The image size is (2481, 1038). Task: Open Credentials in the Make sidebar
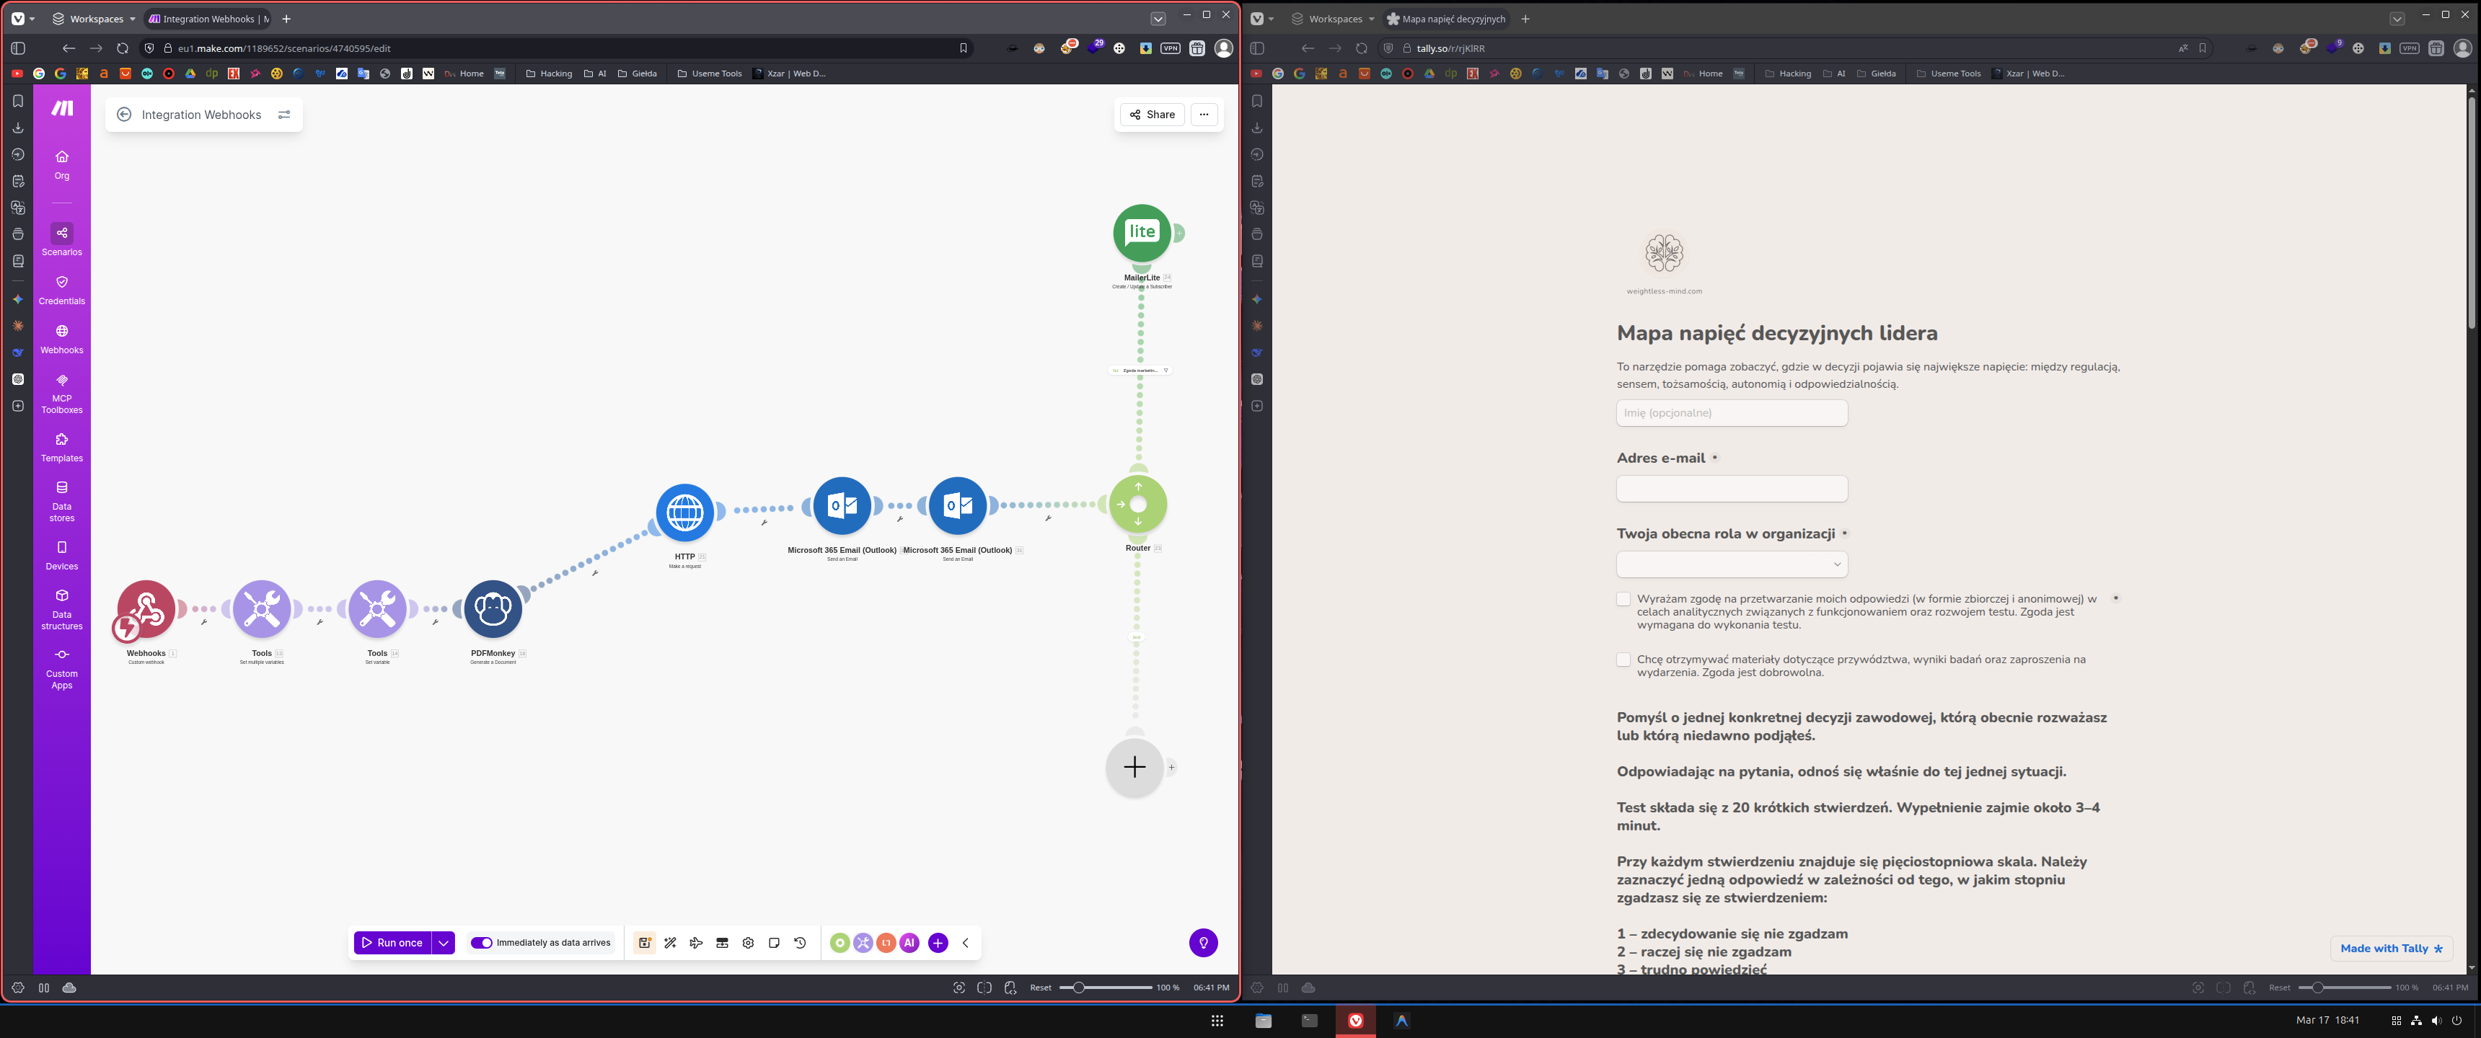[61, 290]
